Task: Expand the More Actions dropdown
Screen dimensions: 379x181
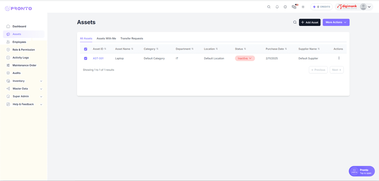Action: click(x=336, y=22)
